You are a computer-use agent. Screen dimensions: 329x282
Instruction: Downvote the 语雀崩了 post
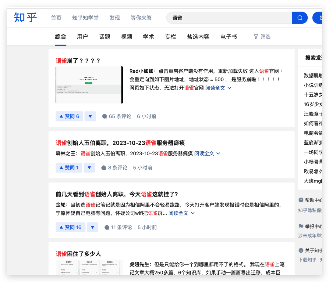(x=90, y=116)
